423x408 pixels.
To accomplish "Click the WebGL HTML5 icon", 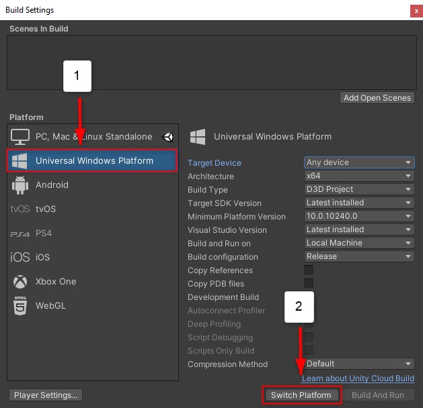I will pos(20,305).
